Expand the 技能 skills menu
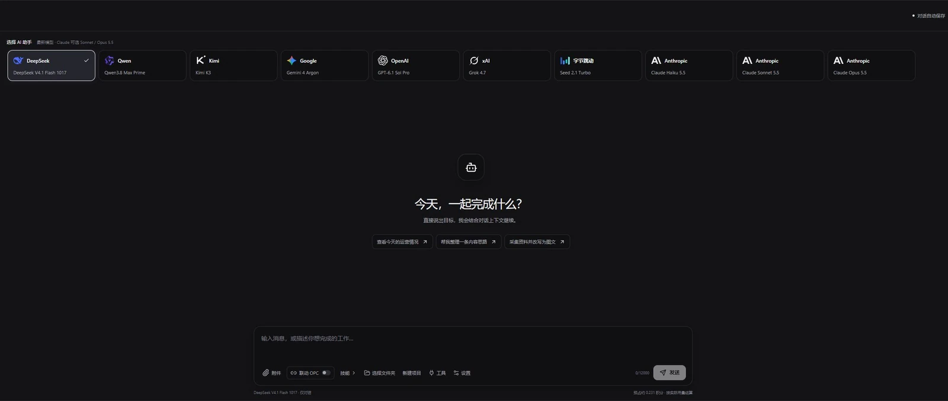Image resolution: width=948 pixels, height=401 pixels. (348, 373)
